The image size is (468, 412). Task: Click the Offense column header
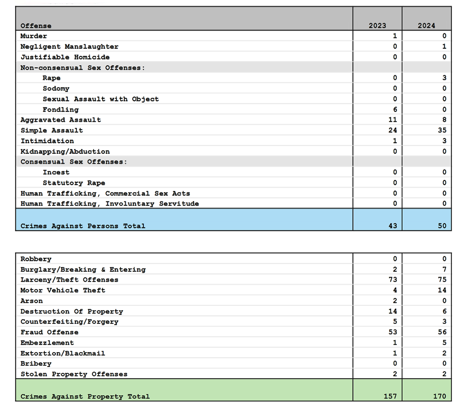tap(36, 25)
